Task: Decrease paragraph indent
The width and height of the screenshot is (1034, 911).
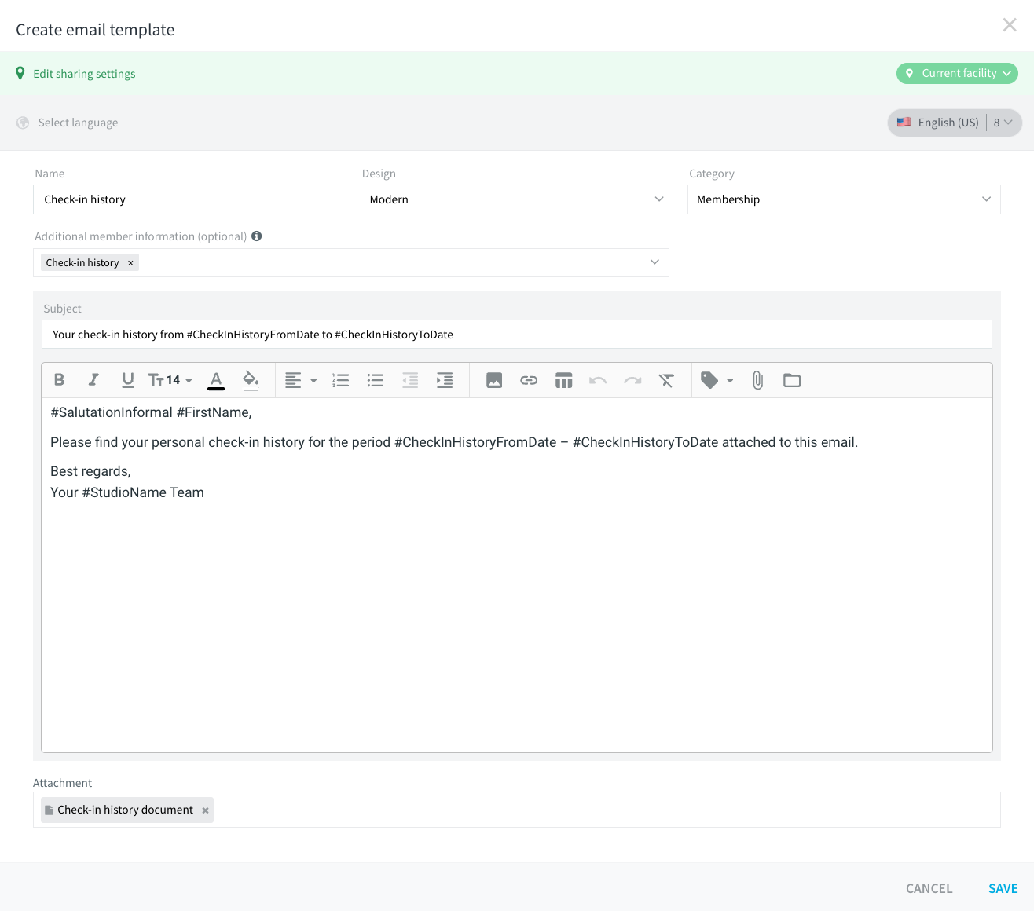Action: pos(410,380)
